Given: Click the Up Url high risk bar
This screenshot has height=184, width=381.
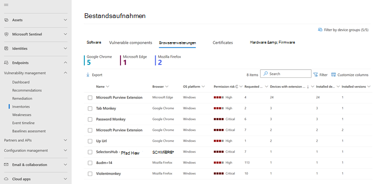Looking at the screenshot, I should (219, 141).
